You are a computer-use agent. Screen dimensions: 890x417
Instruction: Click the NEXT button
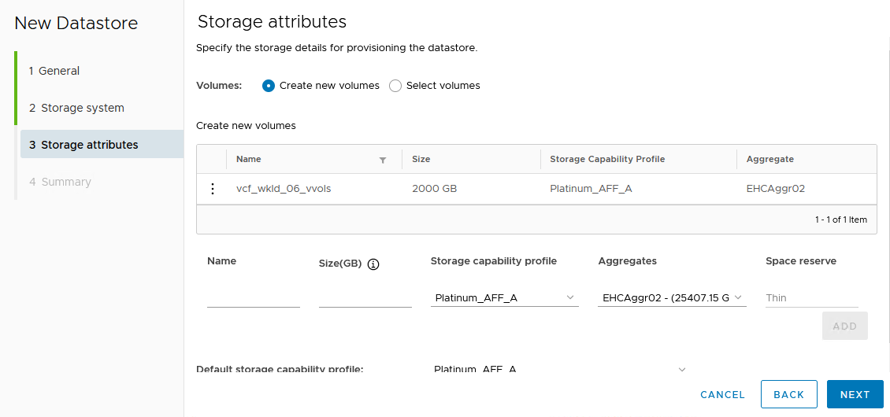click(x=855, y=395)
